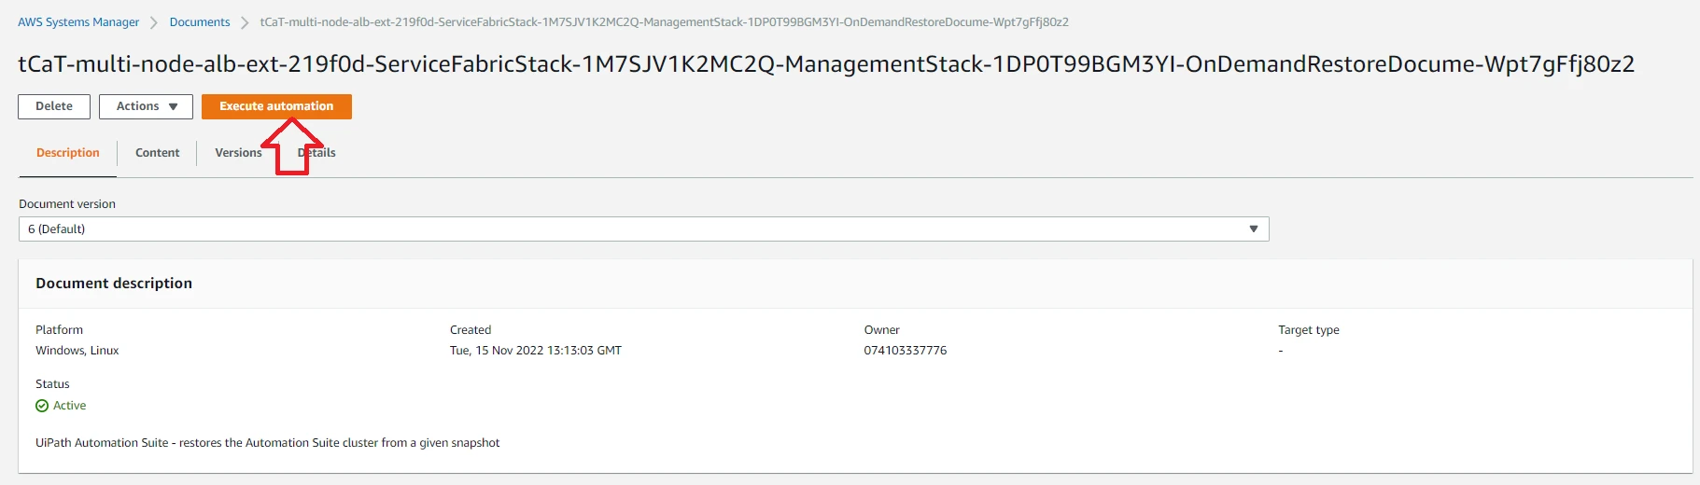Click the Document version dropdown arrow

[x=1254, y=229]
